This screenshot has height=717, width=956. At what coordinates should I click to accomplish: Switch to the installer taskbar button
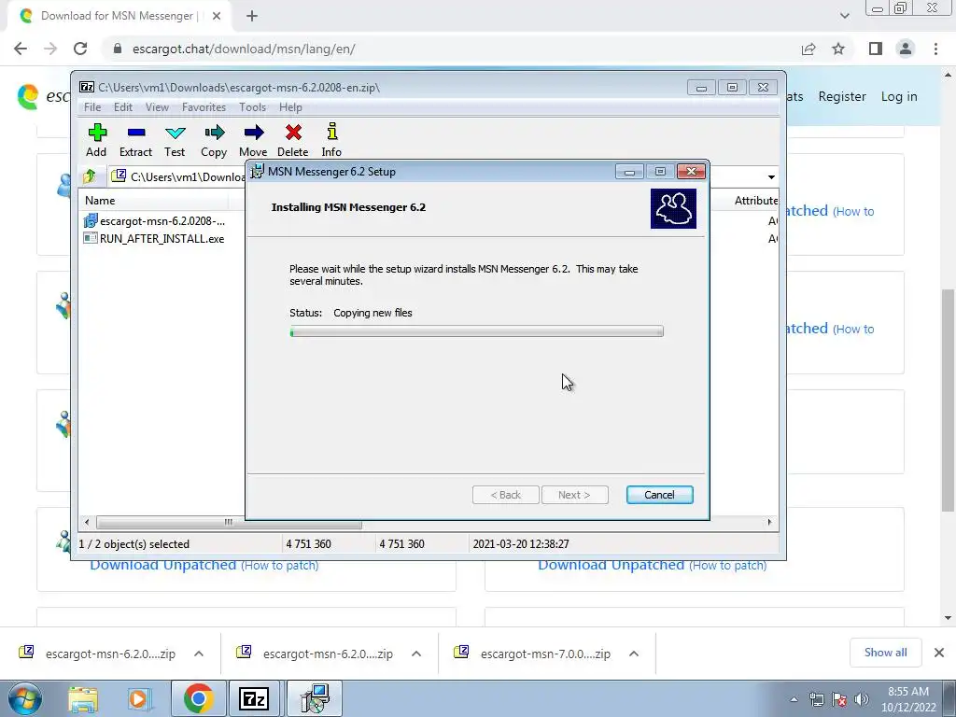[x=315, y=698]
